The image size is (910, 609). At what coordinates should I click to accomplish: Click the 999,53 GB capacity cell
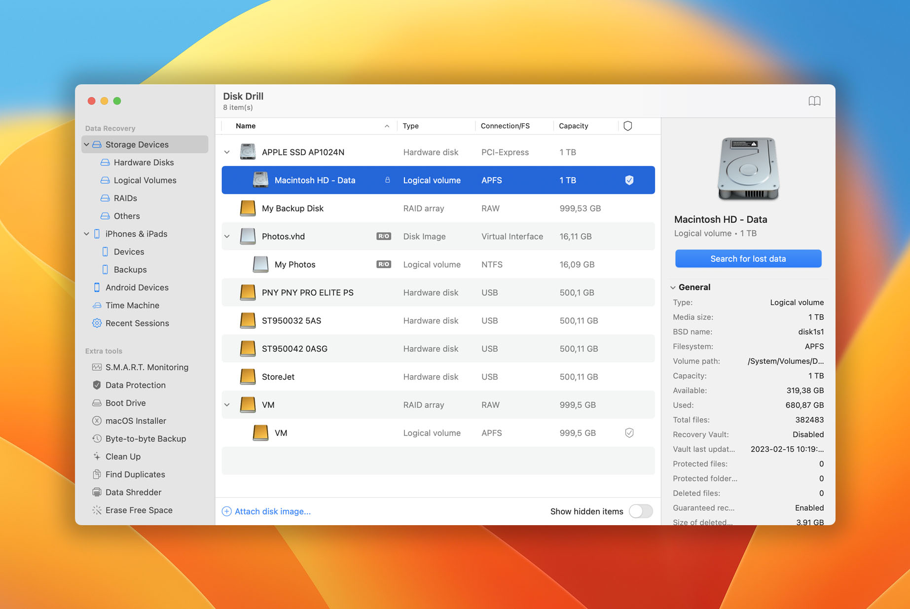click(580, 208)
